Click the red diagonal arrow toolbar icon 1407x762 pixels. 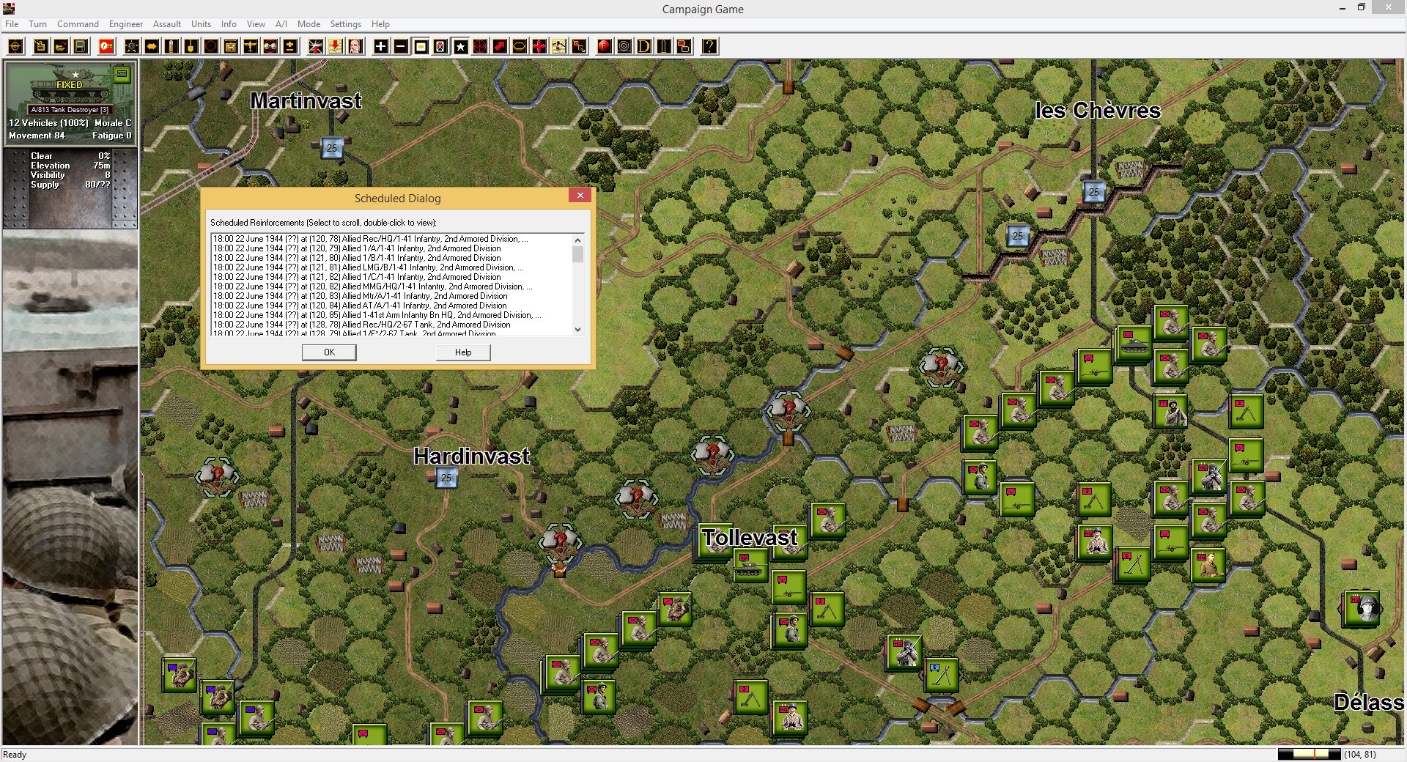coord(500,46)
